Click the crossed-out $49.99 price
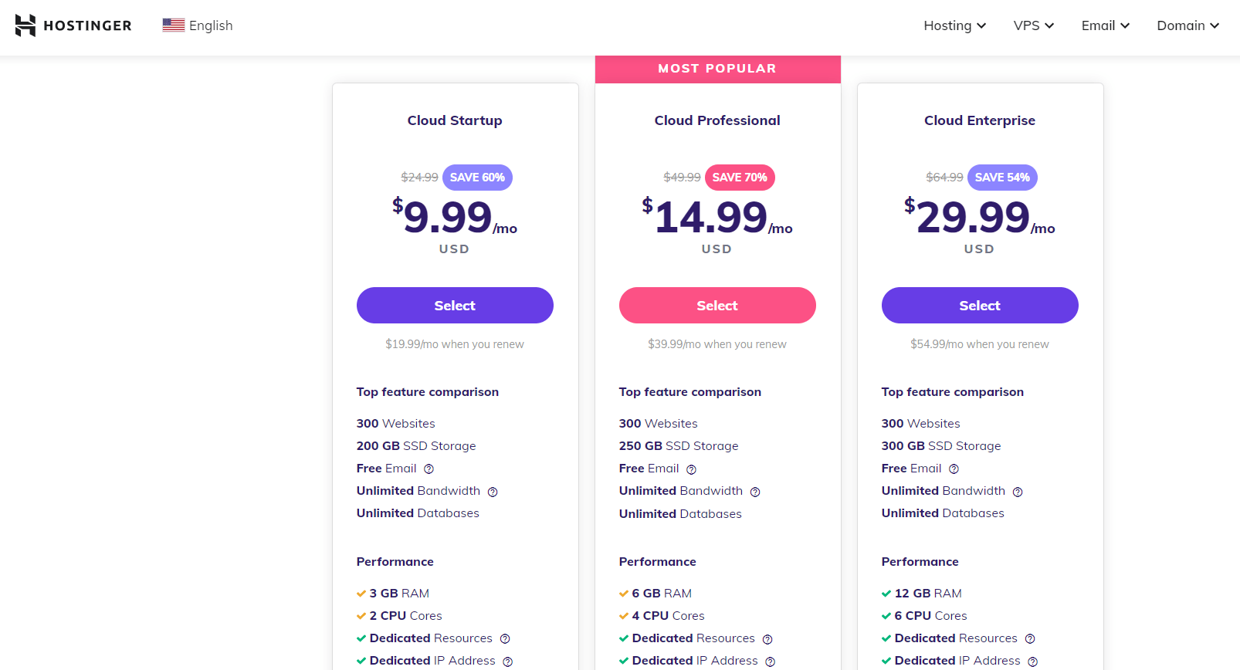 [682, 178]
